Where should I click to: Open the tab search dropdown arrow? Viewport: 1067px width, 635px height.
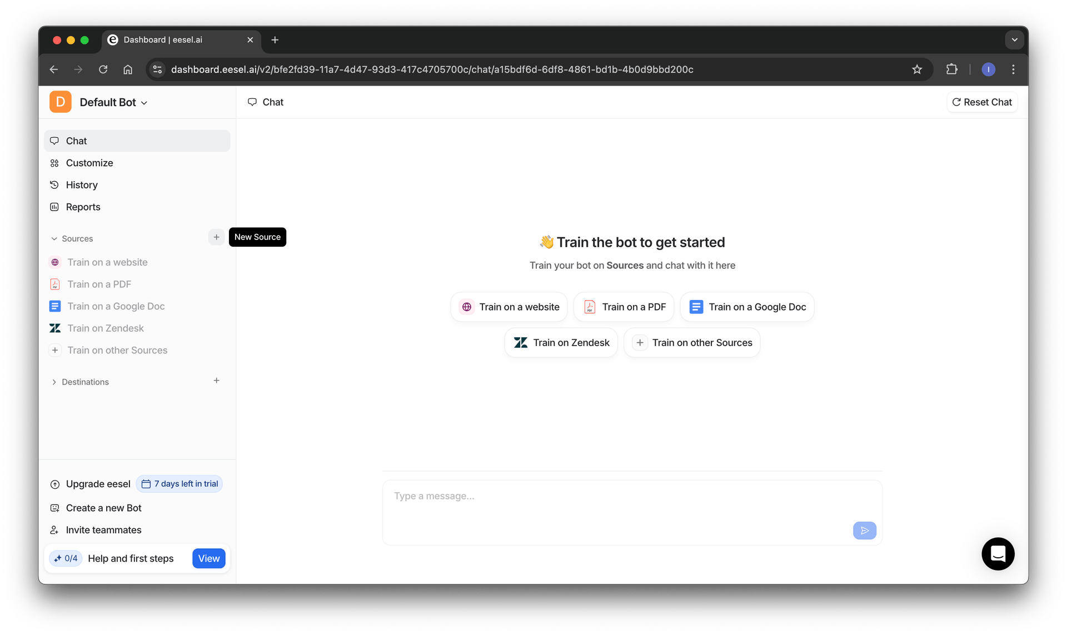pyautogui.click(x=1014, y=40)
